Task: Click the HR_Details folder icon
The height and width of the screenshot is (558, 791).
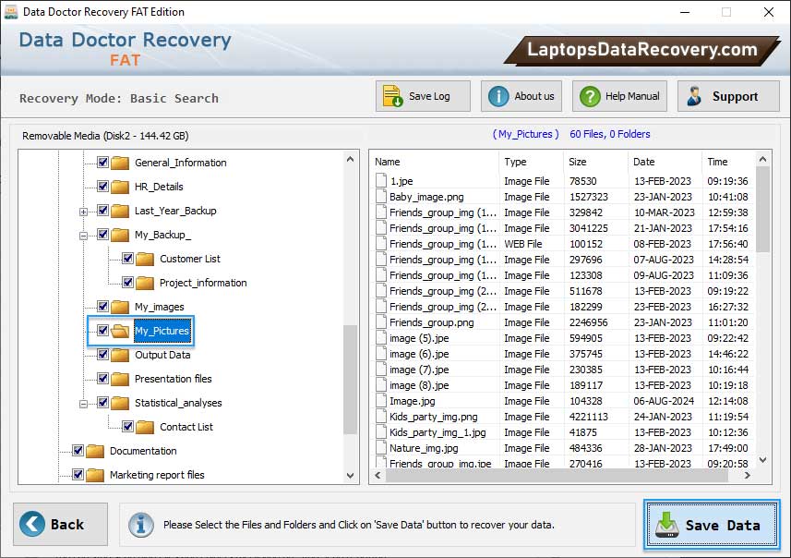Action: tap(120, 187)
